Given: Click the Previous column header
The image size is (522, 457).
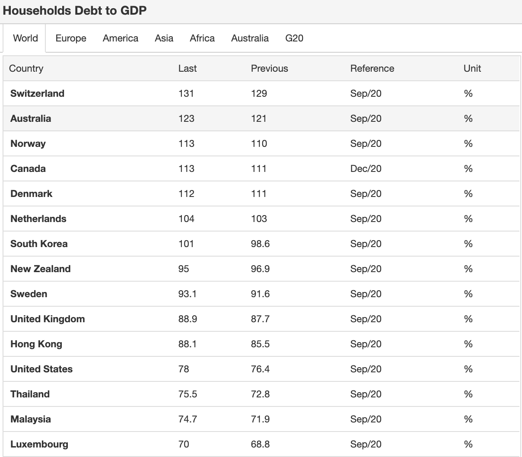Looking at the screenshot, I should (269, 69).
